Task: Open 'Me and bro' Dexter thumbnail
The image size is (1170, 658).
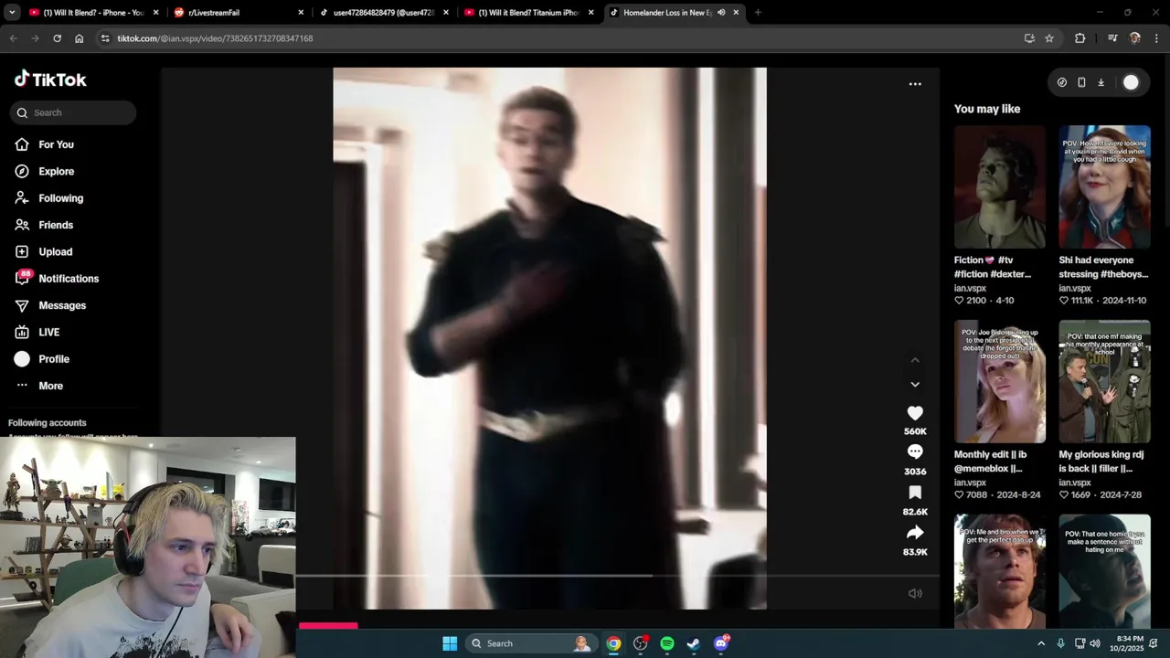Action: (x=1000, y=571)
